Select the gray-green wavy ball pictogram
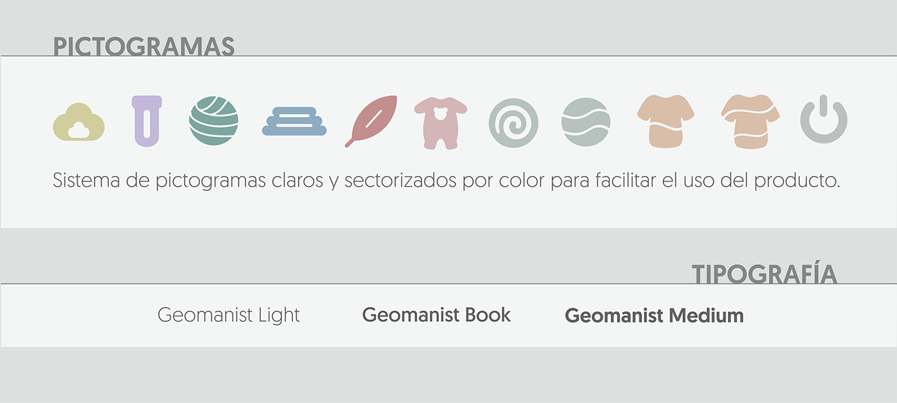Viewport: 897px width, 403px height. tap(586, 122)
